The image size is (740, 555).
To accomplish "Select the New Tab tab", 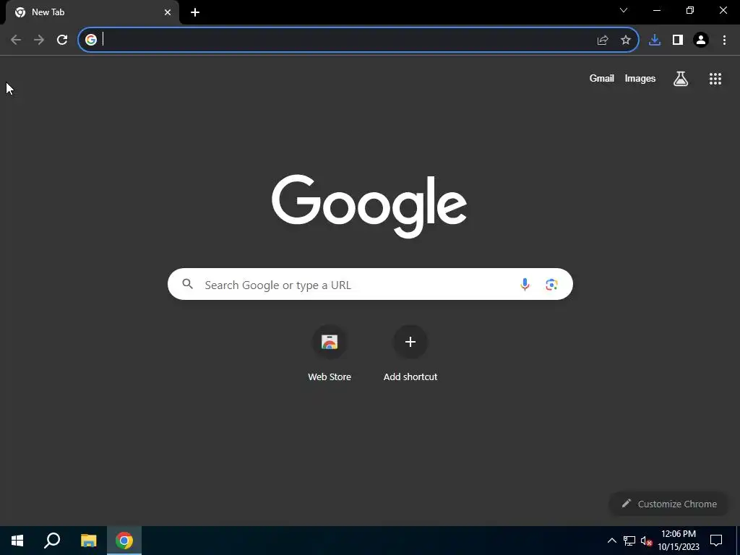I will click(92, 12).
